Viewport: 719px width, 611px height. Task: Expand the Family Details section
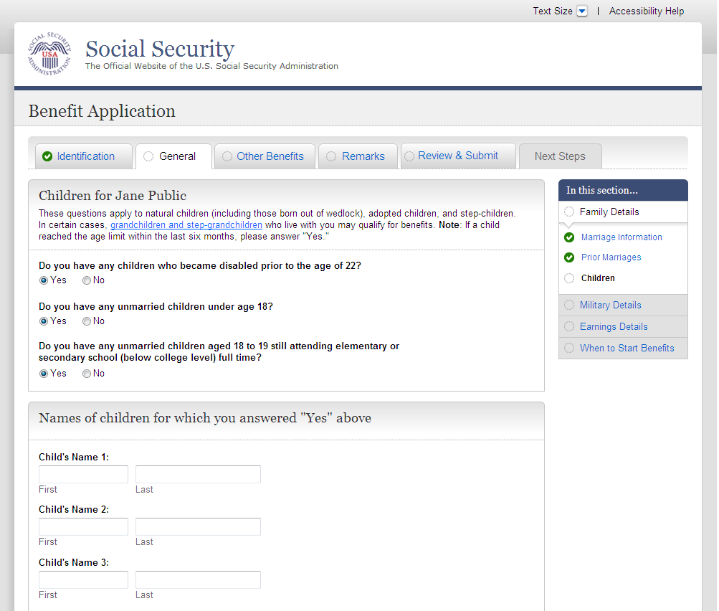pyautogui.click(x=609, y=212)
